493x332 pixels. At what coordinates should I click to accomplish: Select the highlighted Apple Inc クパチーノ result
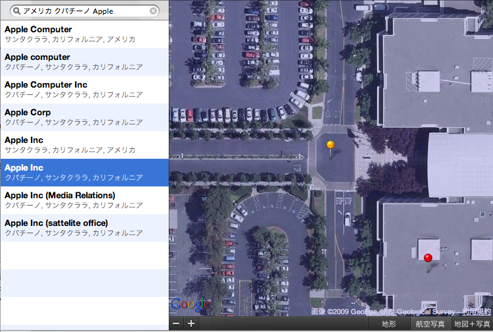(84, 173)
